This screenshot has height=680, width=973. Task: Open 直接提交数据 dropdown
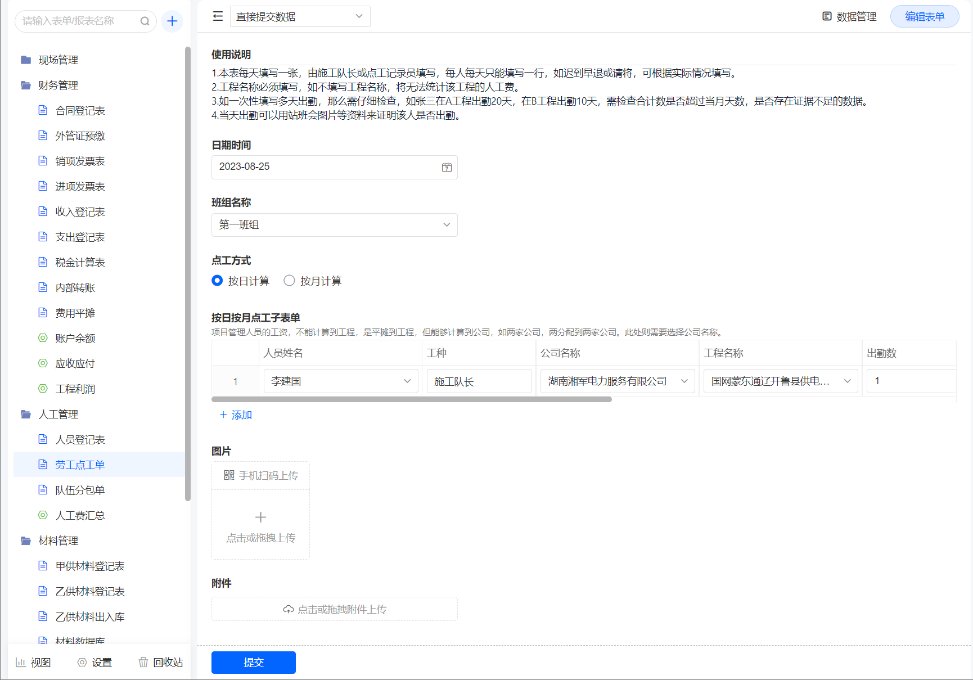[300, 16]
